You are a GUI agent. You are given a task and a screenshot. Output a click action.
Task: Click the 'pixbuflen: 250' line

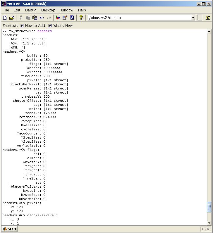[35, 60]
